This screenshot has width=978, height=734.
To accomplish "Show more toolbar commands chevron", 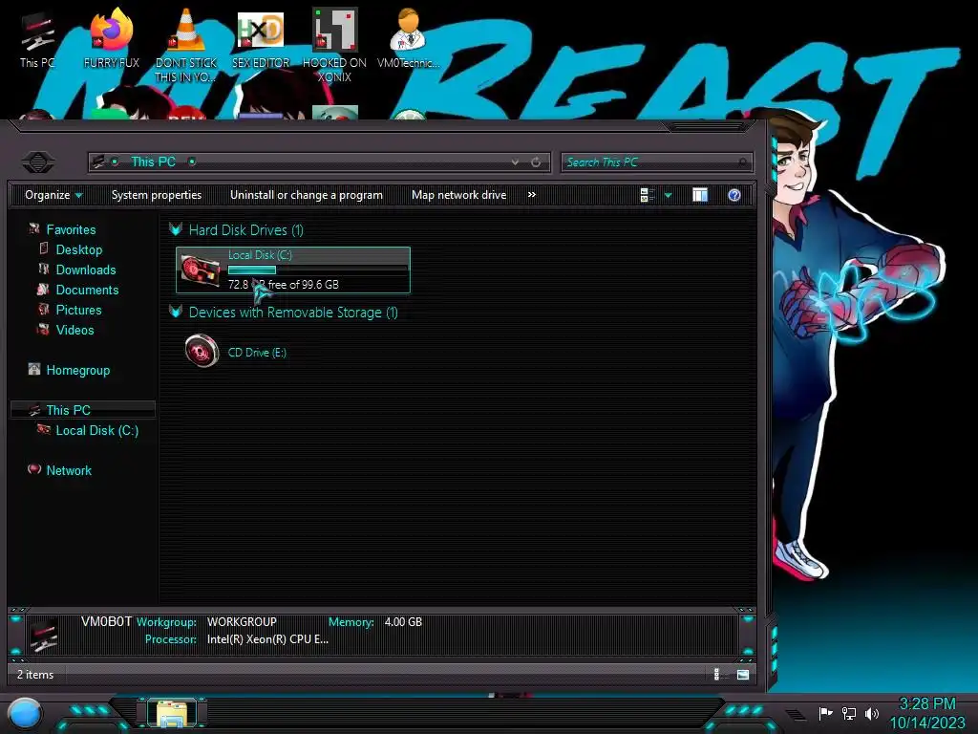I will 531,195.
